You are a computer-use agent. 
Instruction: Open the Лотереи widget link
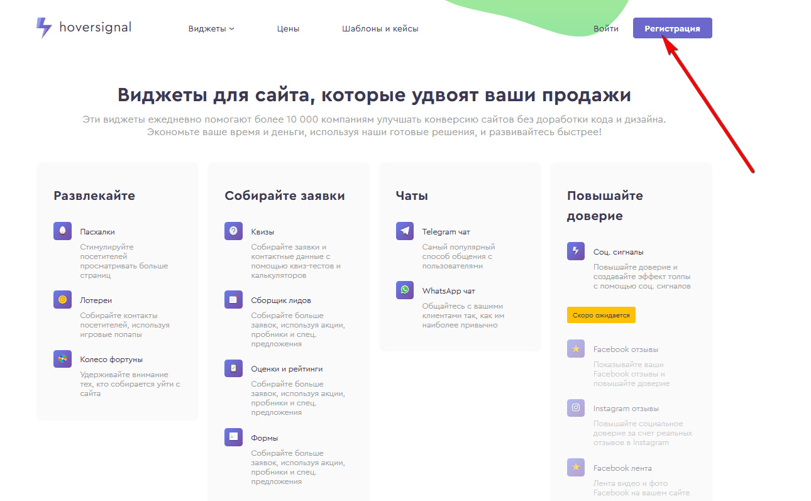tap(96, 300)
